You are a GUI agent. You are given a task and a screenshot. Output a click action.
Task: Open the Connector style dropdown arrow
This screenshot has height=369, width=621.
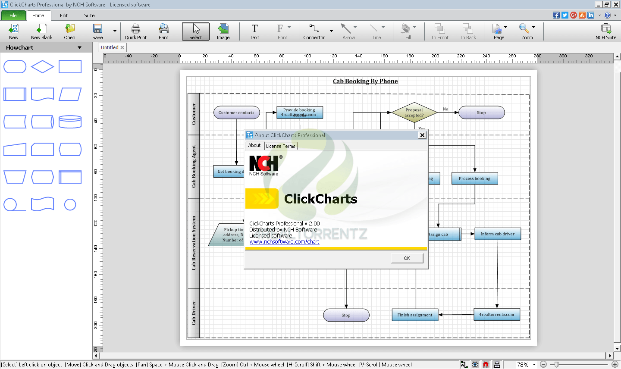[x=331, y=31]
